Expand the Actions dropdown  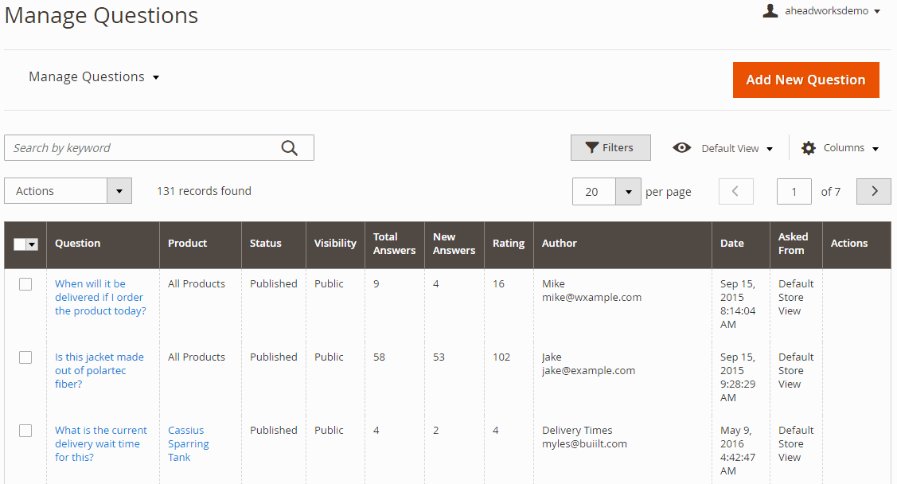[x=68, y=191]
